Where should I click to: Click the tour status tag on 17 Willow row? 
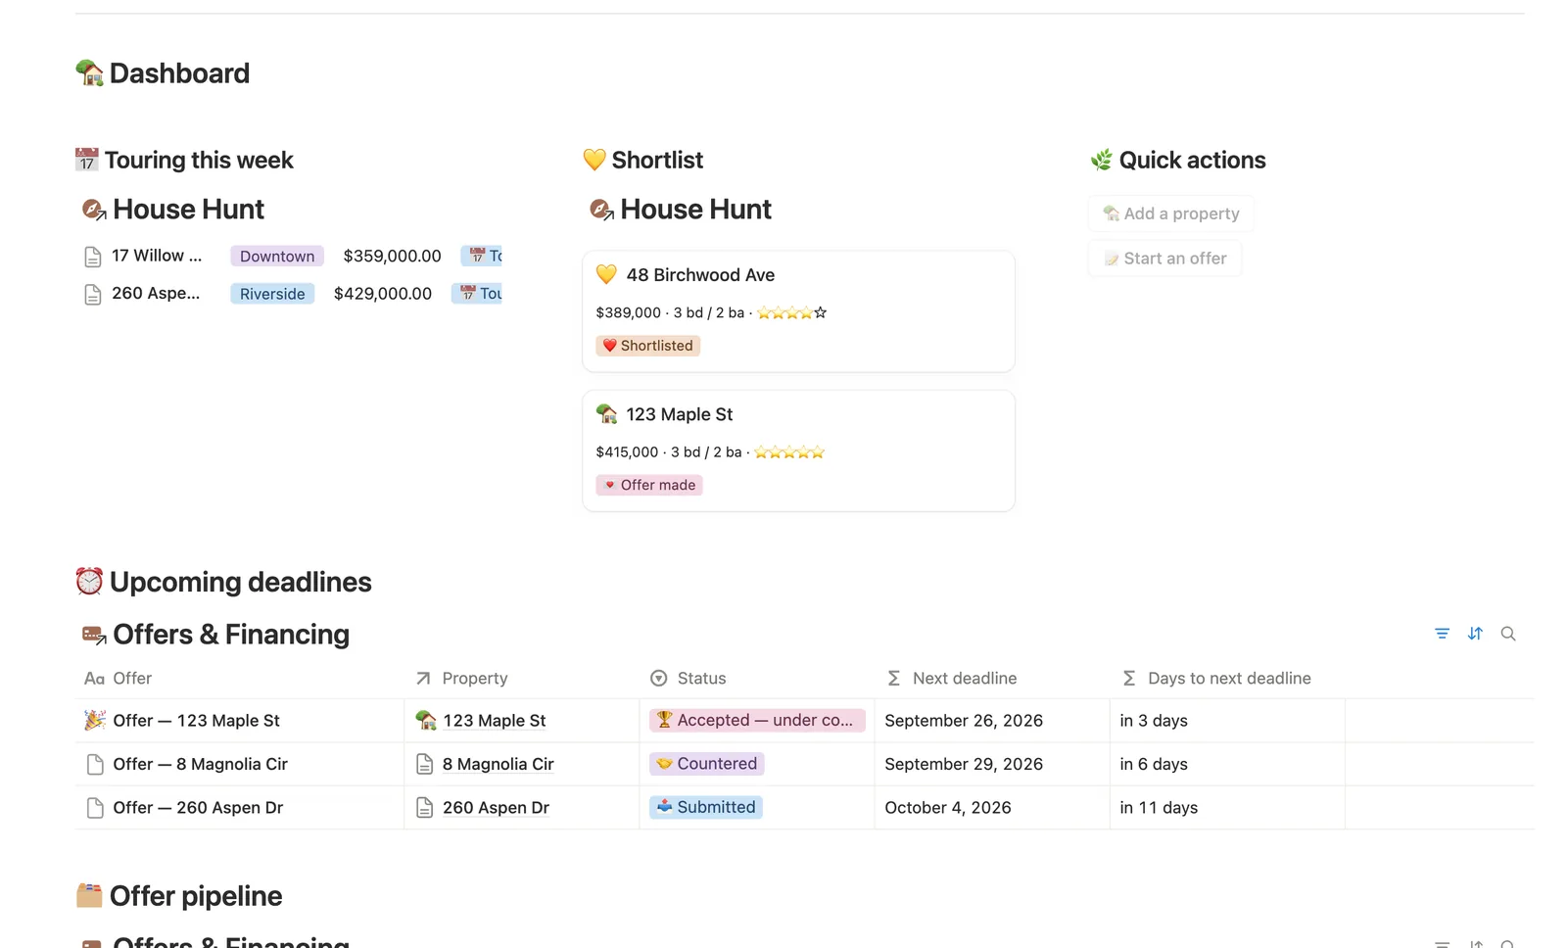tap(482, 256)
